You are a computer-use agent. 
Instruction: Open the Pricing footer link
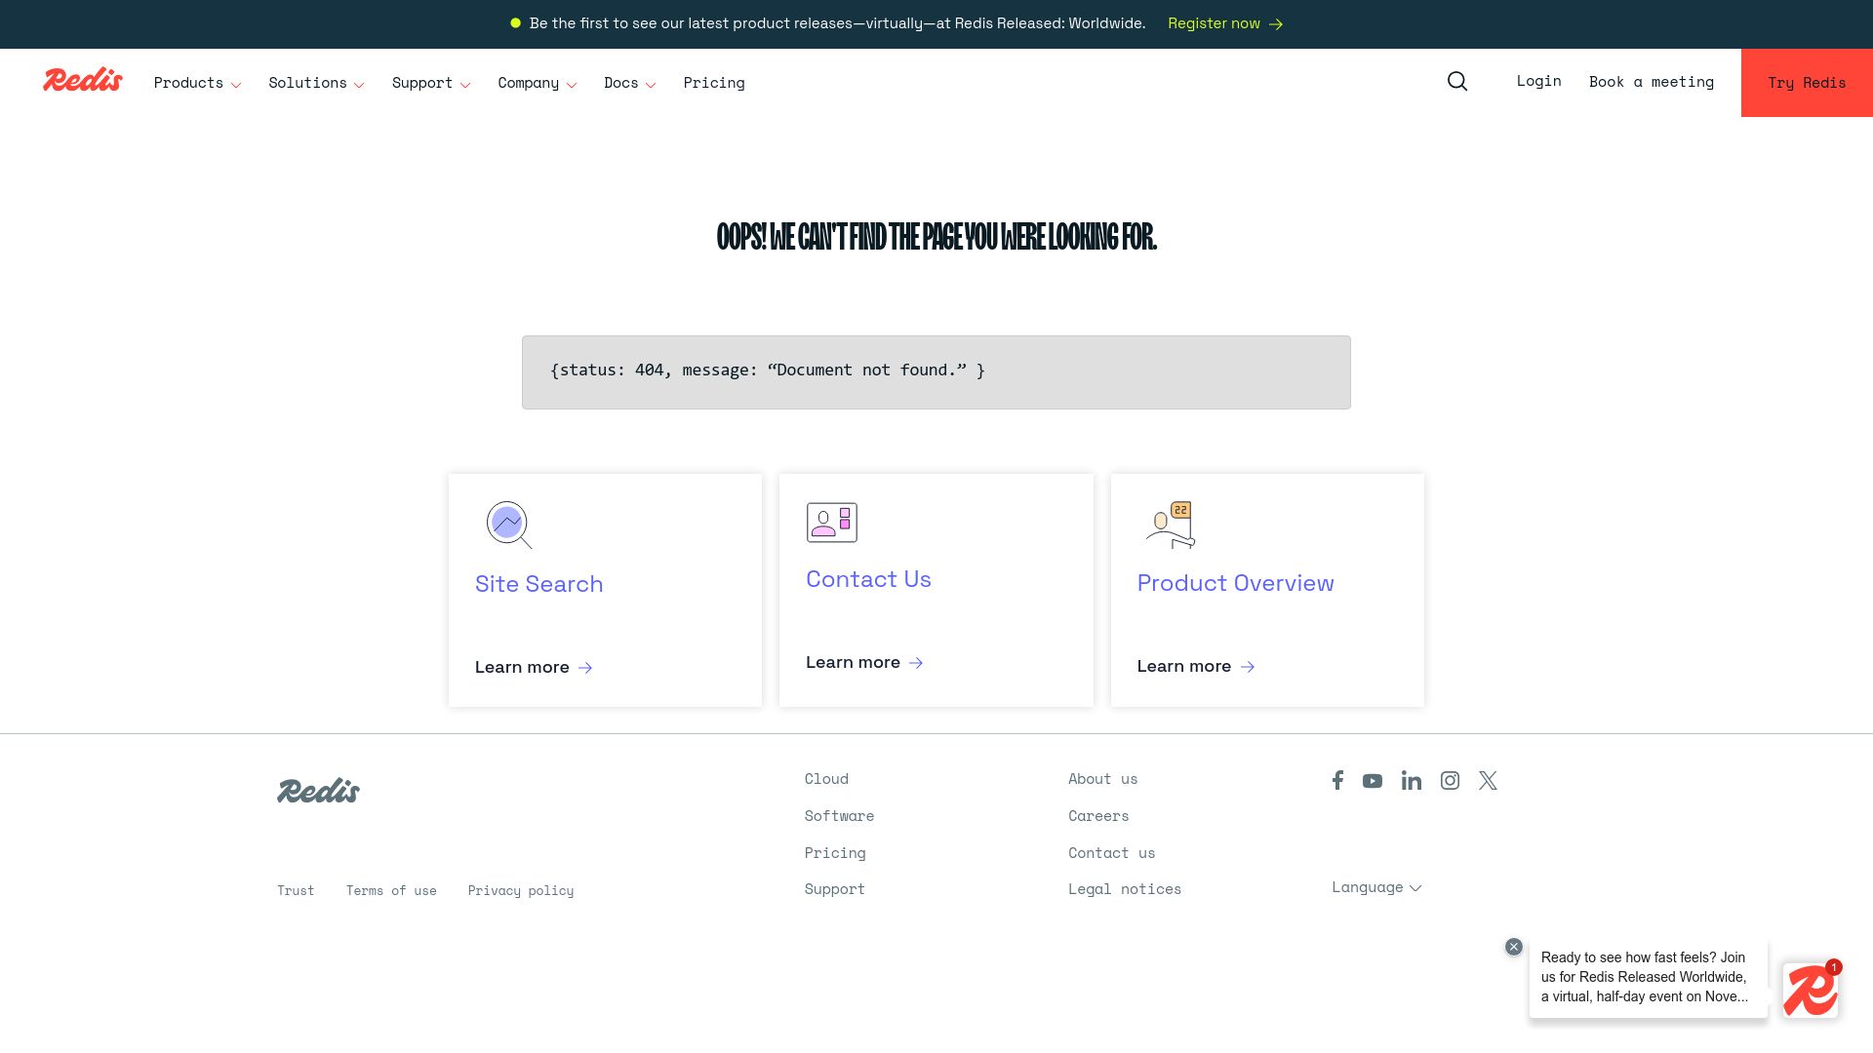(835, 853)
